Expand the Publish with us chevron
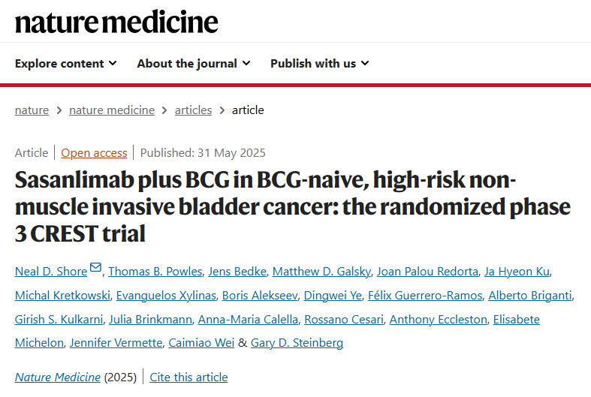The height and width of the screenshot is (397, 591). pos(365,63)
